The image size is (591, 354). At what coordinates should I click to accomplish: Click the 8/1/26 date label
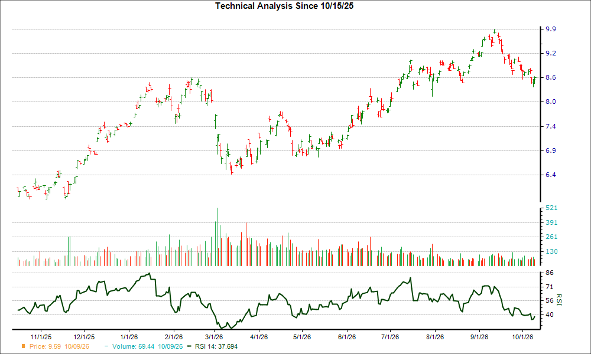tap(435, 337)
